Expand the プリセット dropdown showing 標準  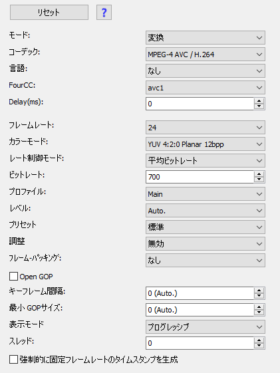pyautogui.click(x=206, y=227)
